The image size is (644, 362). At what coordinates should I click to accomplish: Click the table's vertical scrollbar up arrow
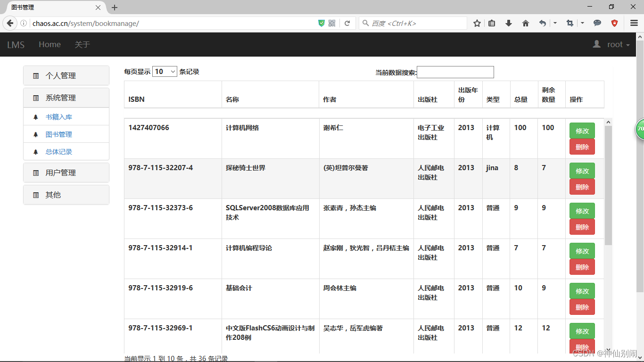click(x=608, y=123)
